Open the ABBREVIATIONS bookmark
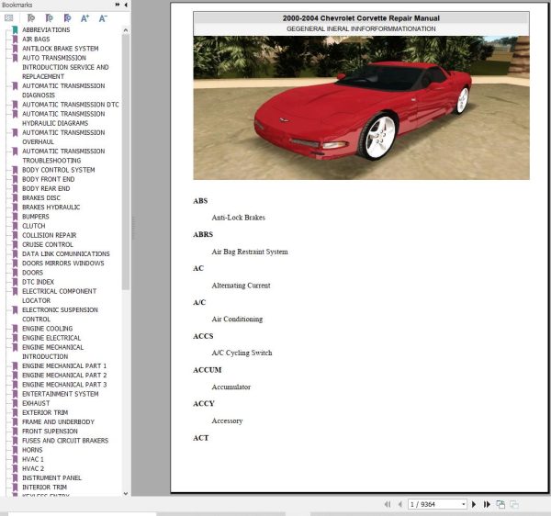Image resolution: width=551 pixels, height=516 pixels. tap(46, 30)
